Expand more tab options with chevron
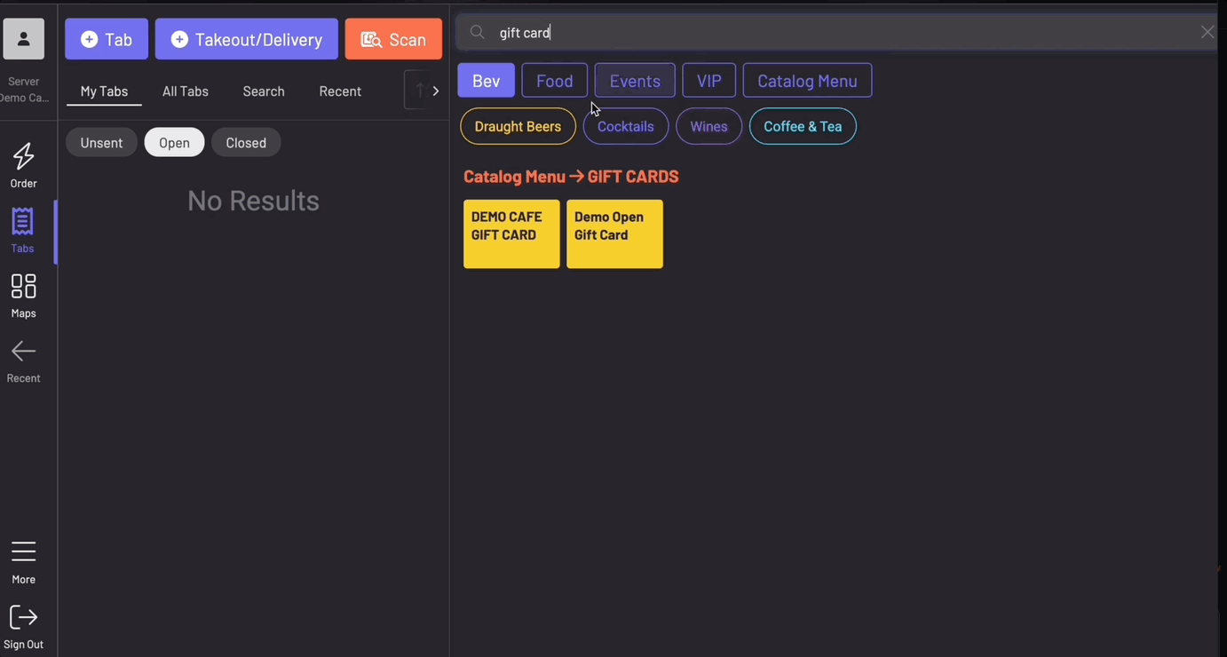Viewport: 1227px width, 657px height. click(x=435, y=91)
